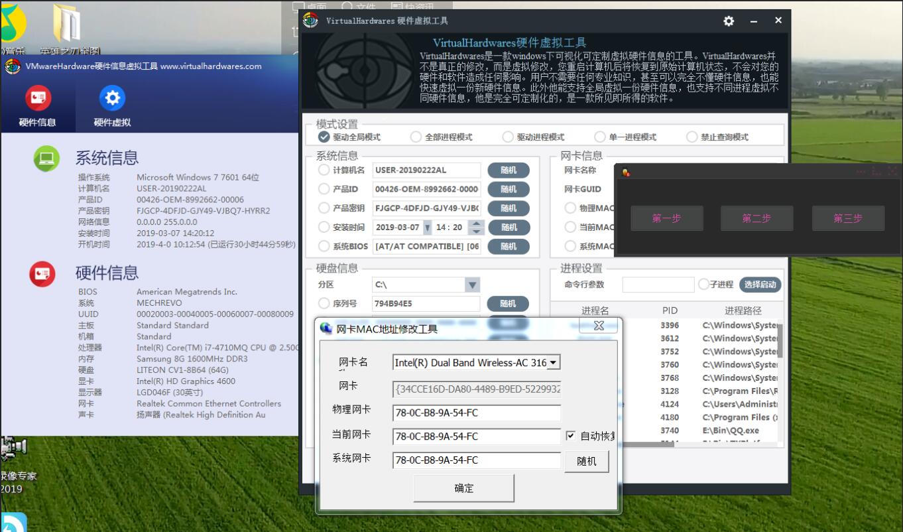Randomize the 产品ID value
903x532 pixels.
509,189
